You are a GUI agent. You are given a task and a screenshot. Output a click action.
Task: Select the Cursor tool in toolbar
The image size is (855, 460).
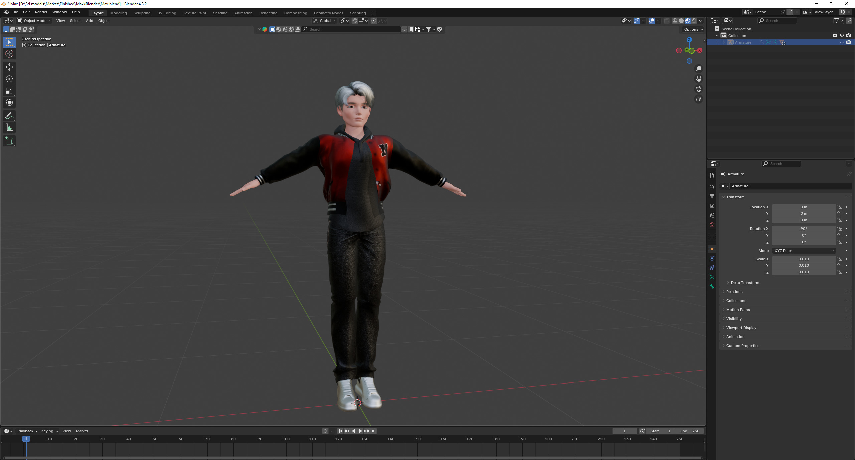coord(9,54)
